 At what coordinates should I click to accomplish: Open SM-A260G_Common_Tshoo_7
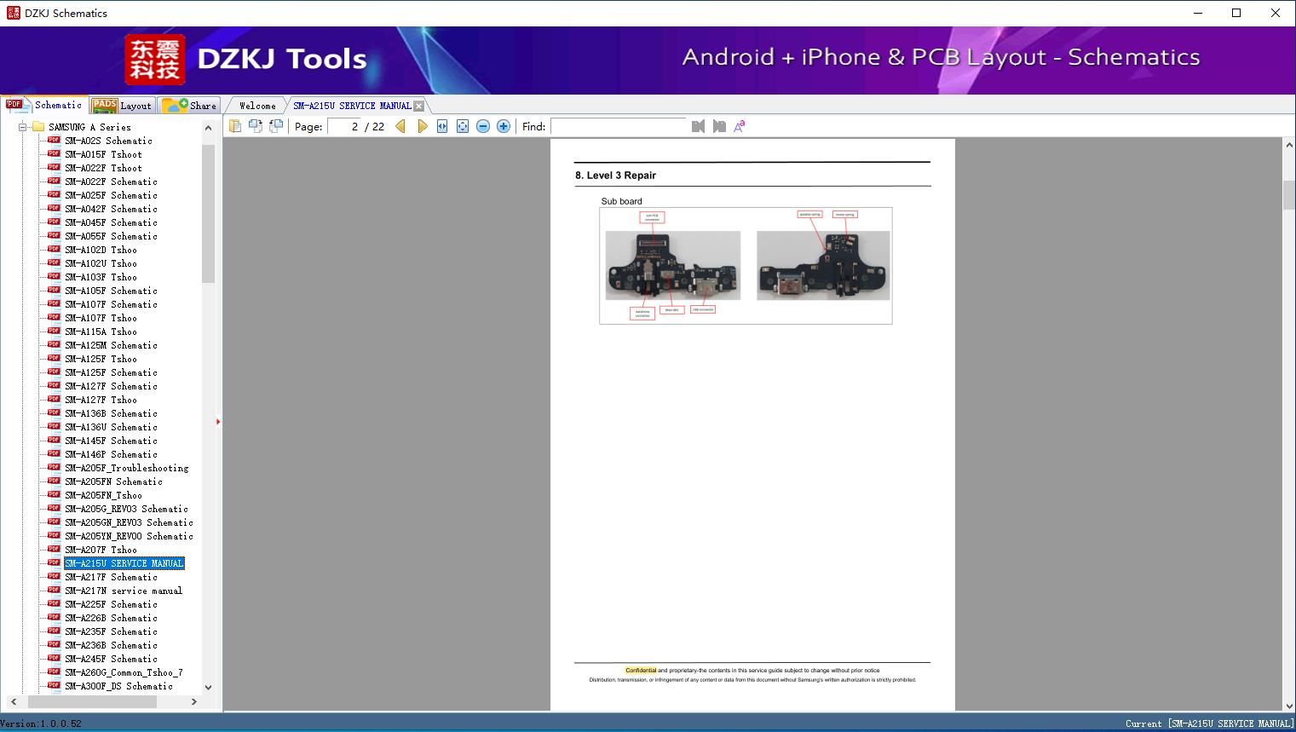coord(124,672)
